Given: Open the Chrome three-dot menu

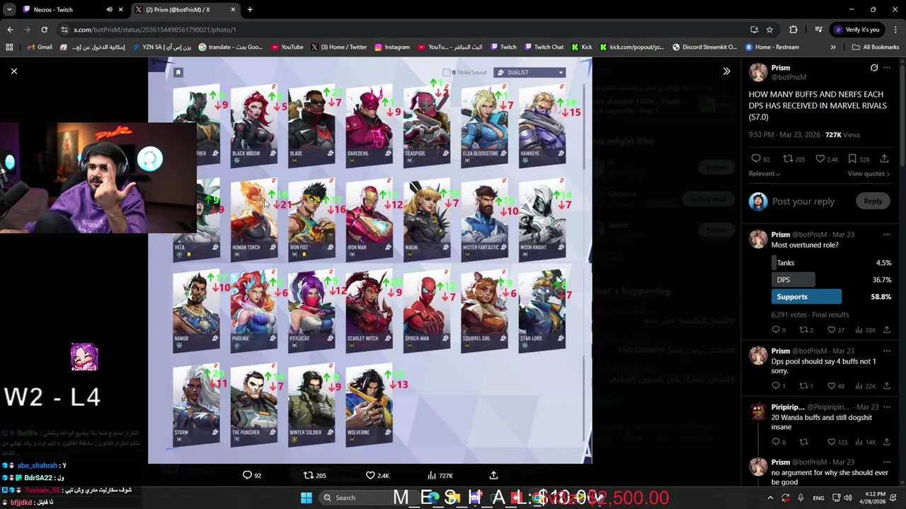Looking at the screenshot, I should click(x=895, y=30).
